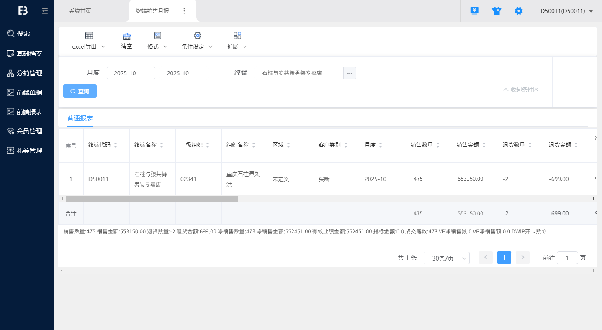The height and width of the screenshot is (330, 602).
Task: Open the 格式 format icon
Action: 157,36
